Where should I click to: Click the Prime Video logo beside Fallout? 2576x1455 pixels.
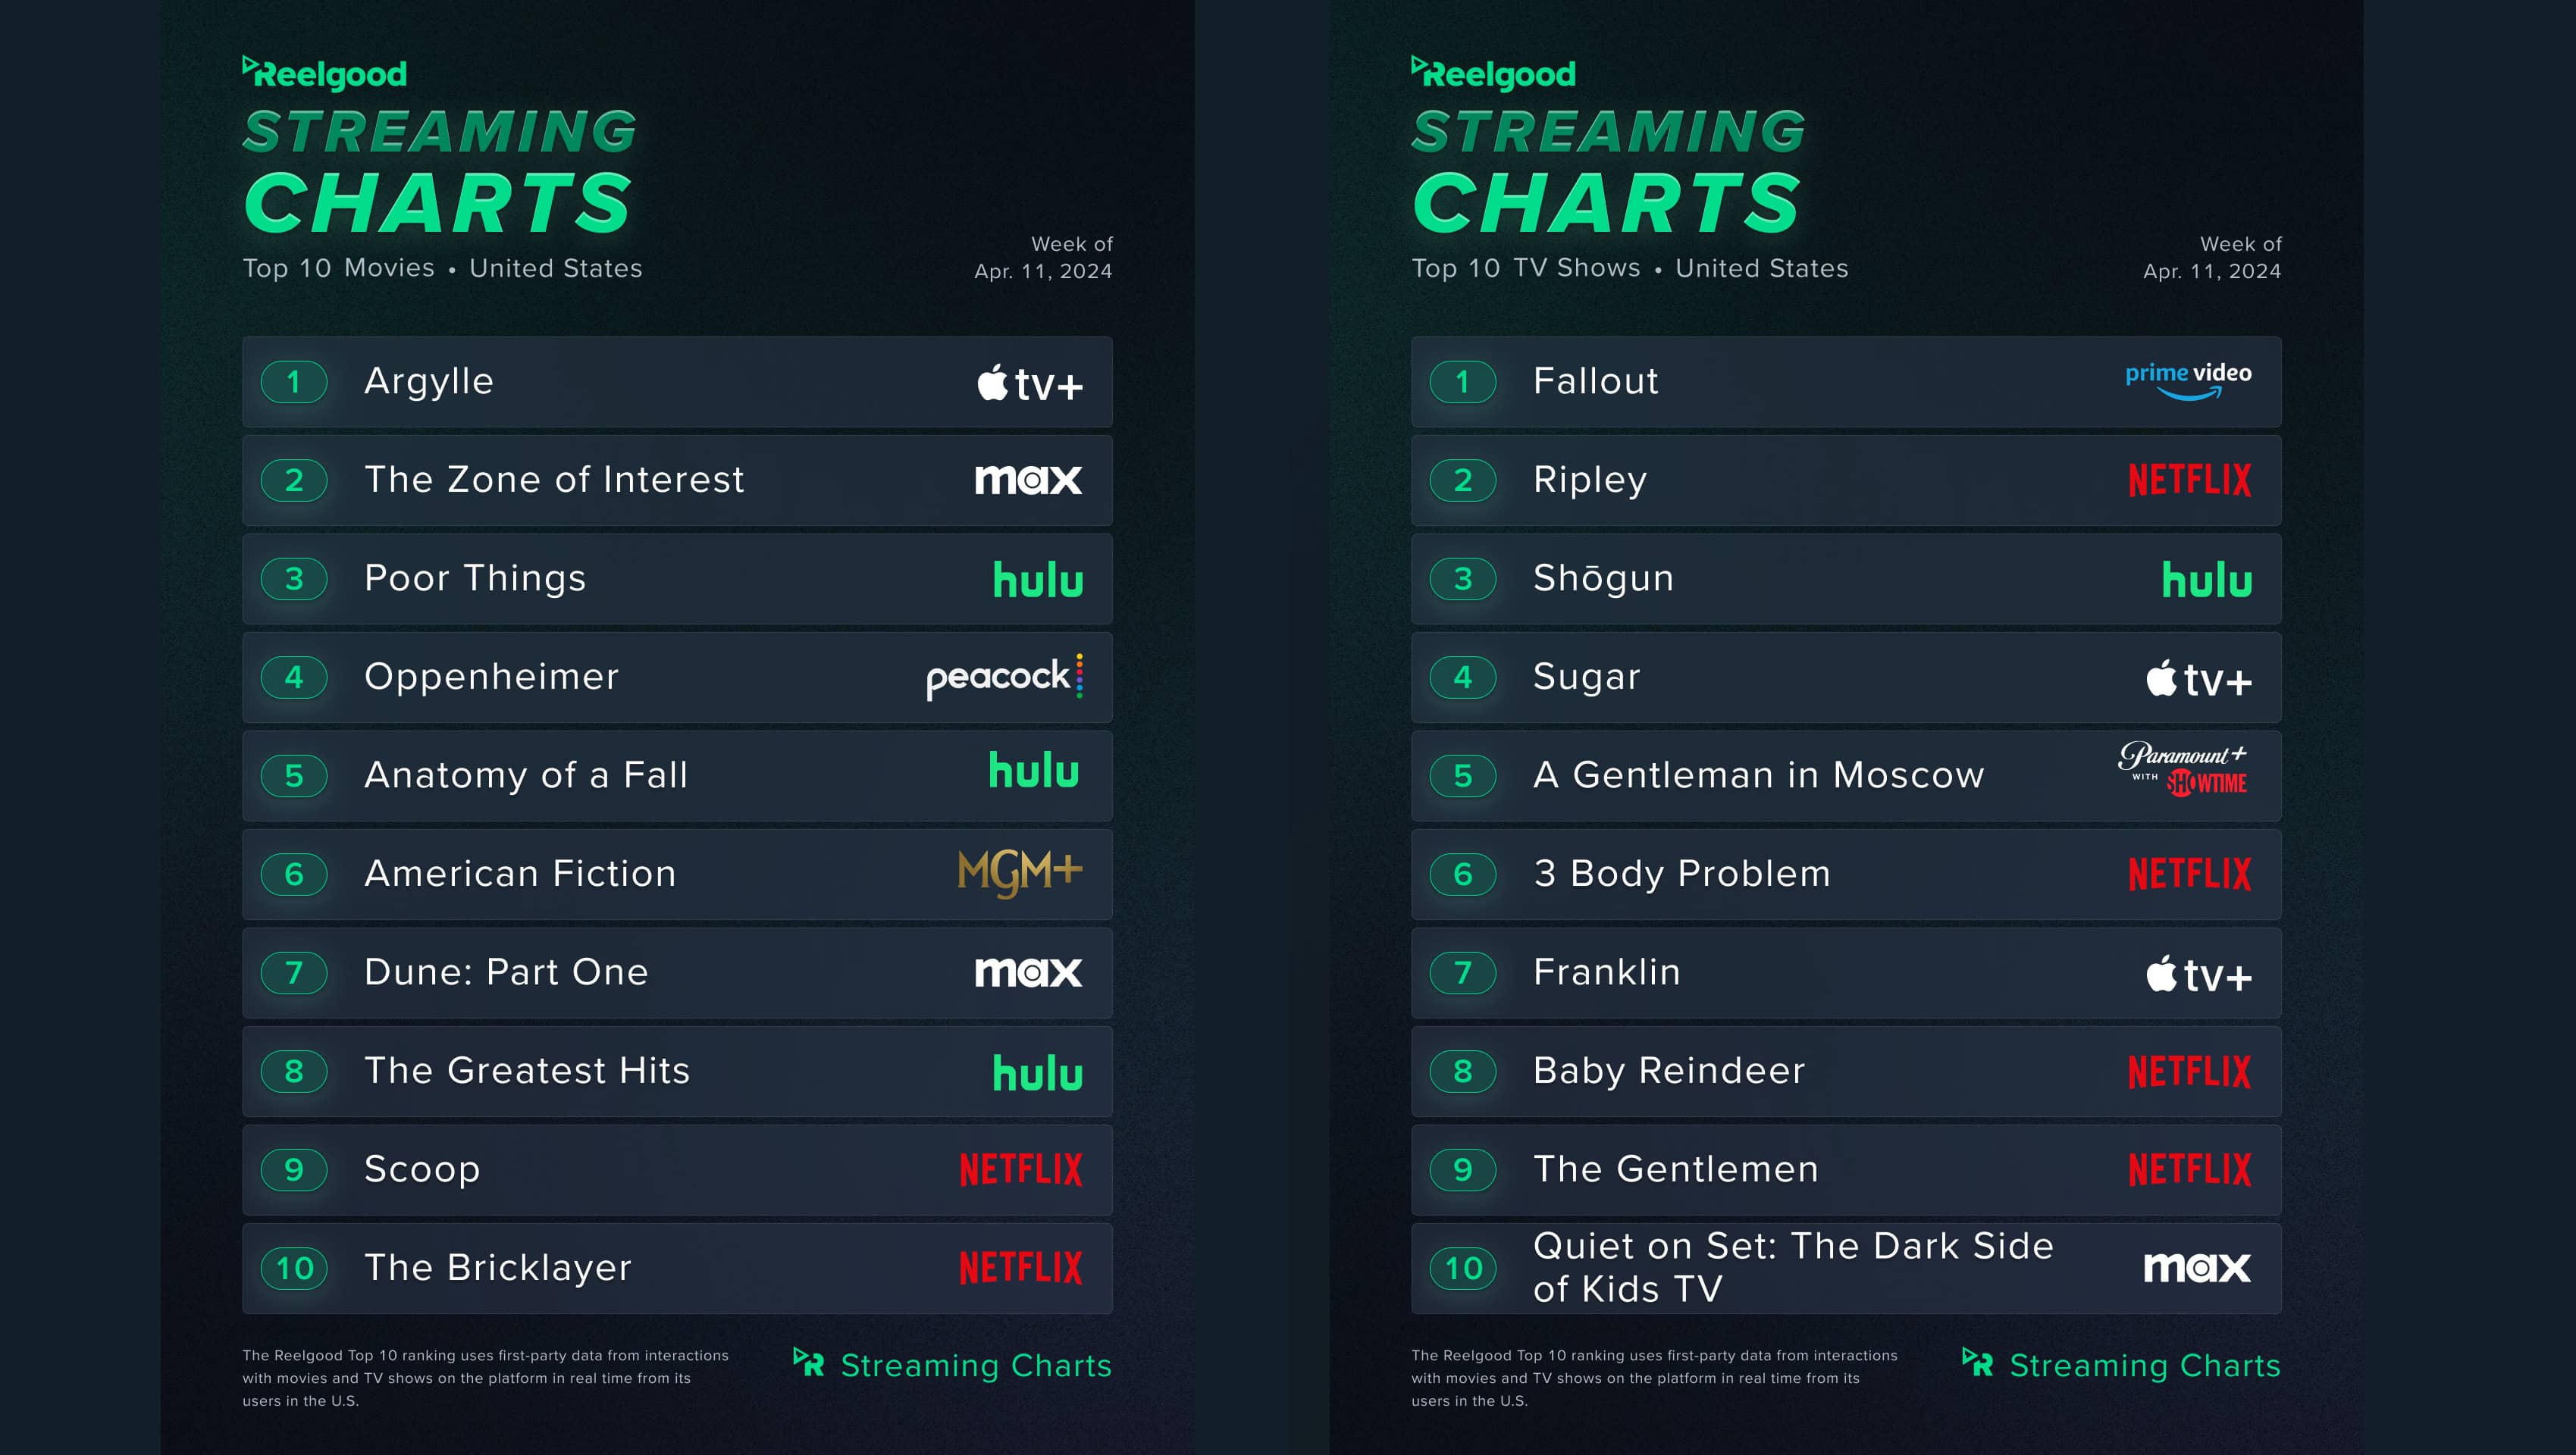(2188, 380)
